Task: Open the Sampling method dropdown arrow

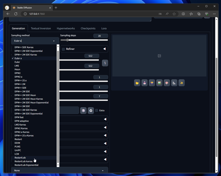Action: pos(54,41)
